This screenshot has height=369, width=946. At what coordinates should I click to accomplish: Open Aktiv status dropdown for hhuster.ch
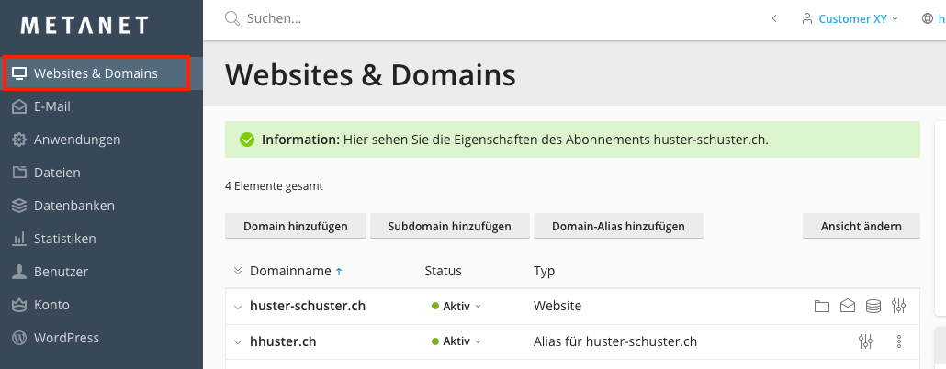[x=456, y=341]
